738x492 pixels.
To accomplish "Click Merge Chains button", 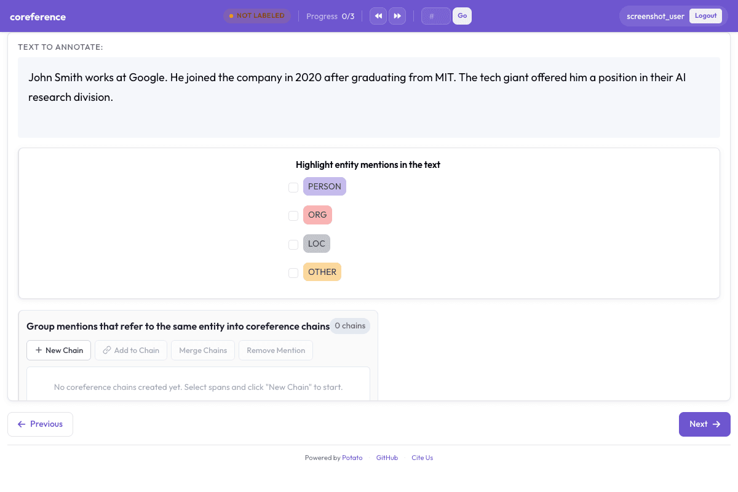I will [203, 350].
